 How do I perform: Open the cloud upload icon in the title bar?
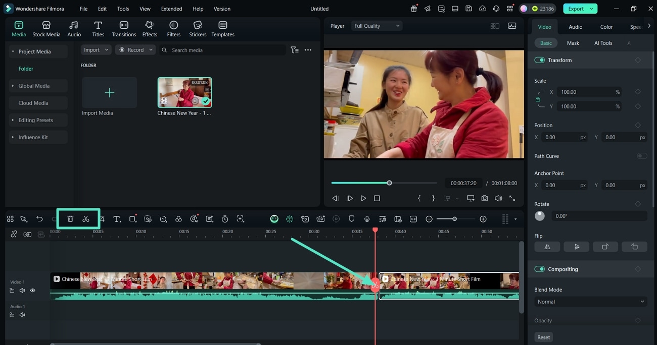[483, 9]
